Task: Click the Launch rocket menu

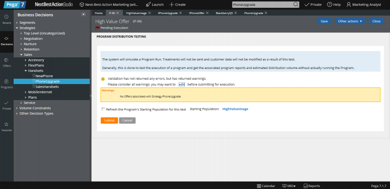Action: [x=155, y=4]
